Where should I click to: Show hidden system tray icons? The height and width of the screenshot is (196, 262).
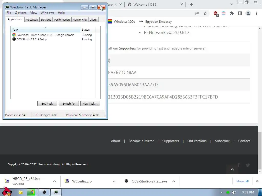tap(222, 192)
